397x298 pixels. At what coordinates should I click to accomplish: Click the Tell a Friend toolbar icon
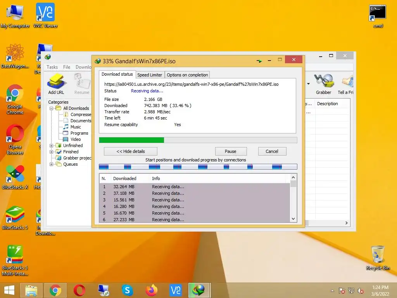click(x=346, y=84)
